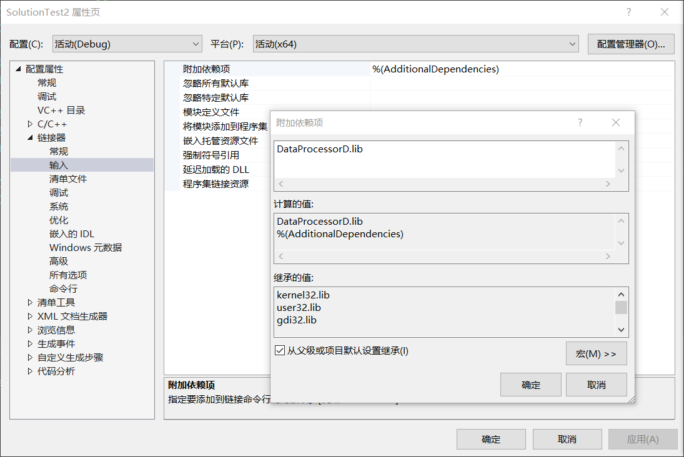684x457 pixels.
Task: Expand the C/C++ tree node
Action: (27, 124)
